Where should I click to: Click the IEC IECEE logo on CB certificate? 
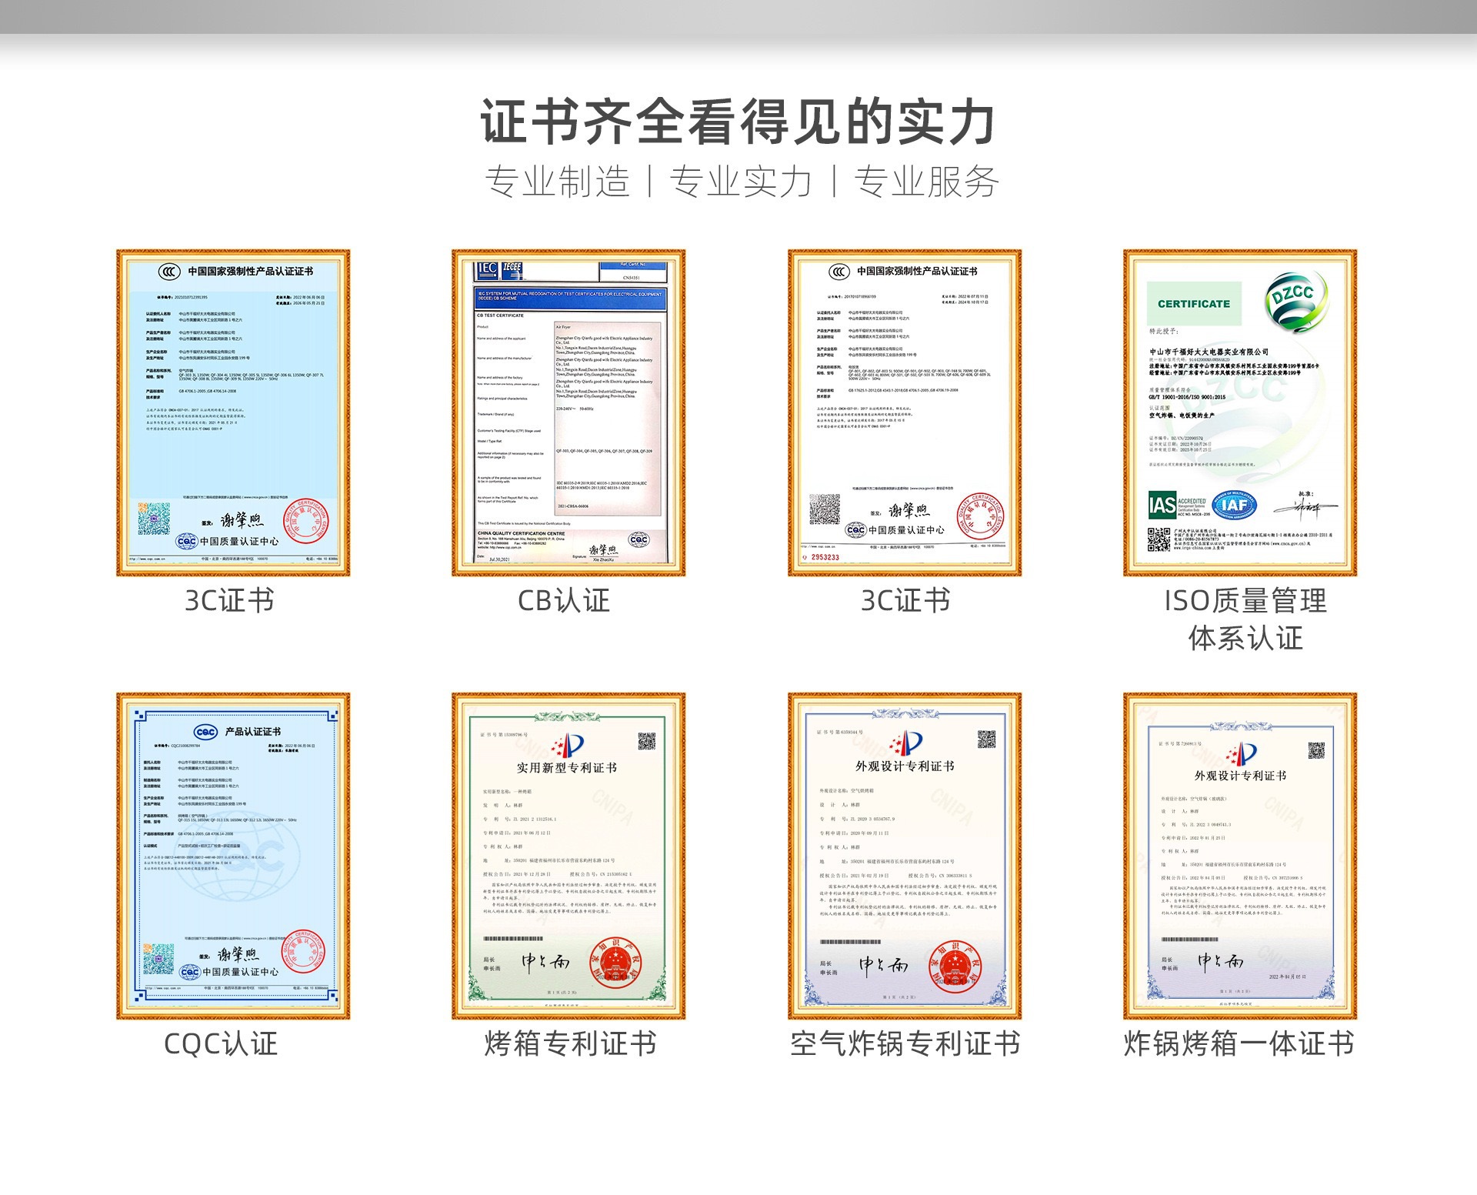pos(499,269)
